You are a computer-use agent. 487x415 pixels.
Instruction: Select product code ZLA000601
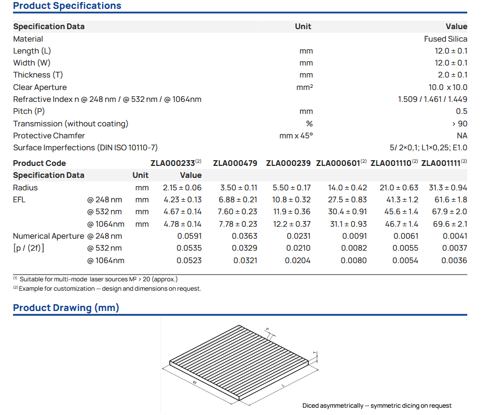(x=338, y=163)
